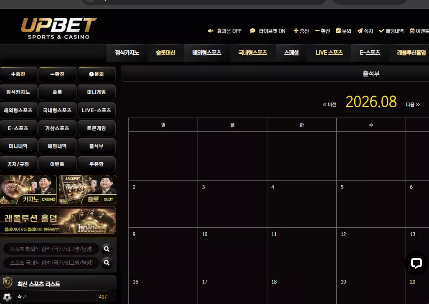
Task: Click the +충전 sidebar button
Action: click(18, 74)
